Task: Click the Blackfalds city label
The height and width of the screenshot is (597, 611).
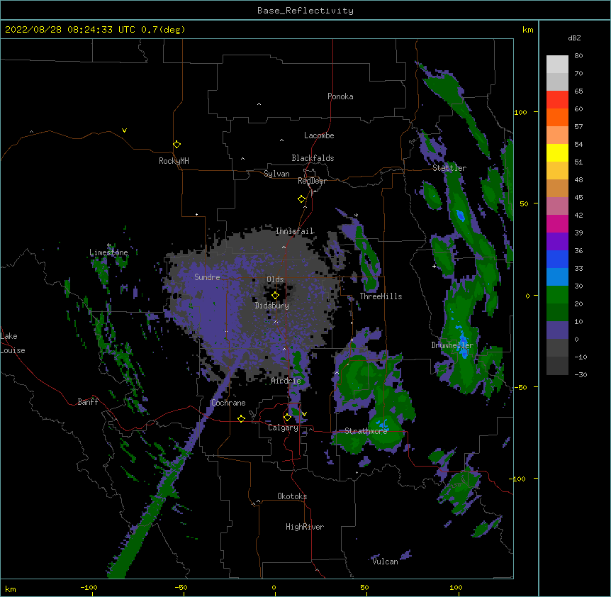Action: [313, 158]
